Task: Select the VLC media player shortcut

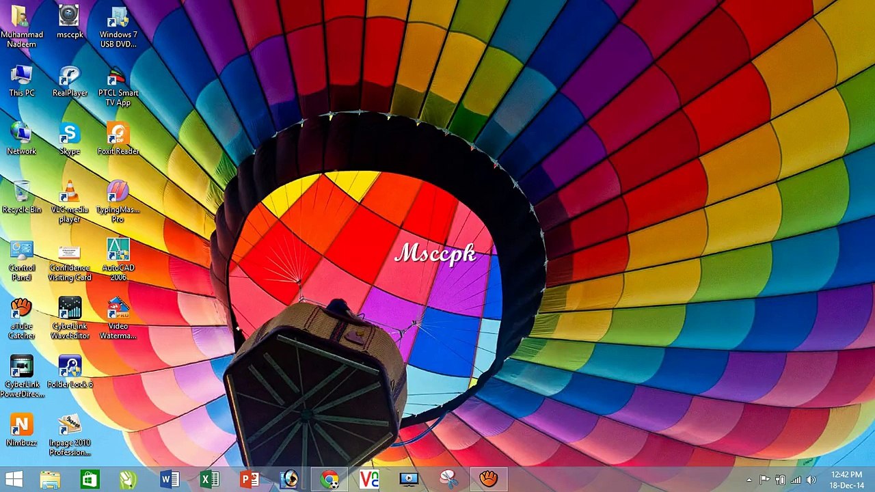Action: coord(70,202)
